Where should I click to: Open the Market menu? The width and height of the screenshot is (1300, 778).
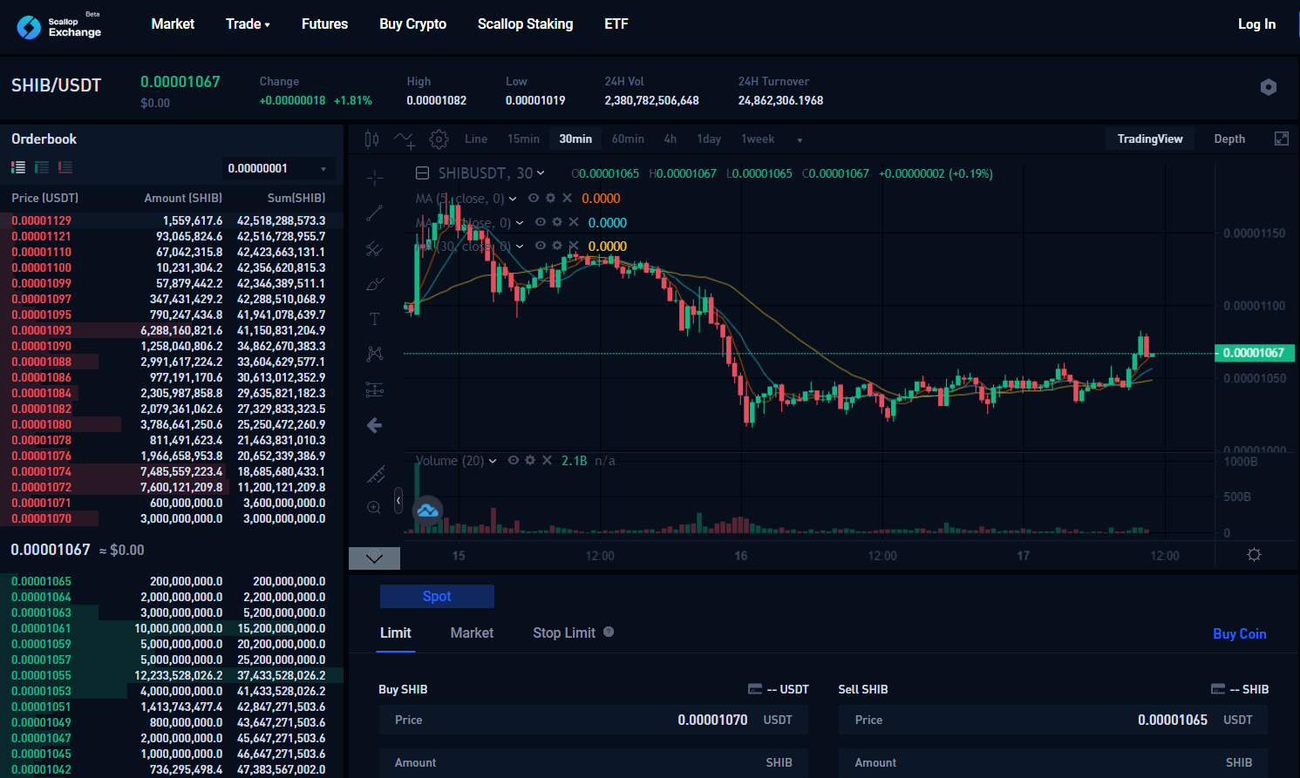pyautogui.click(x=173, y=24)
